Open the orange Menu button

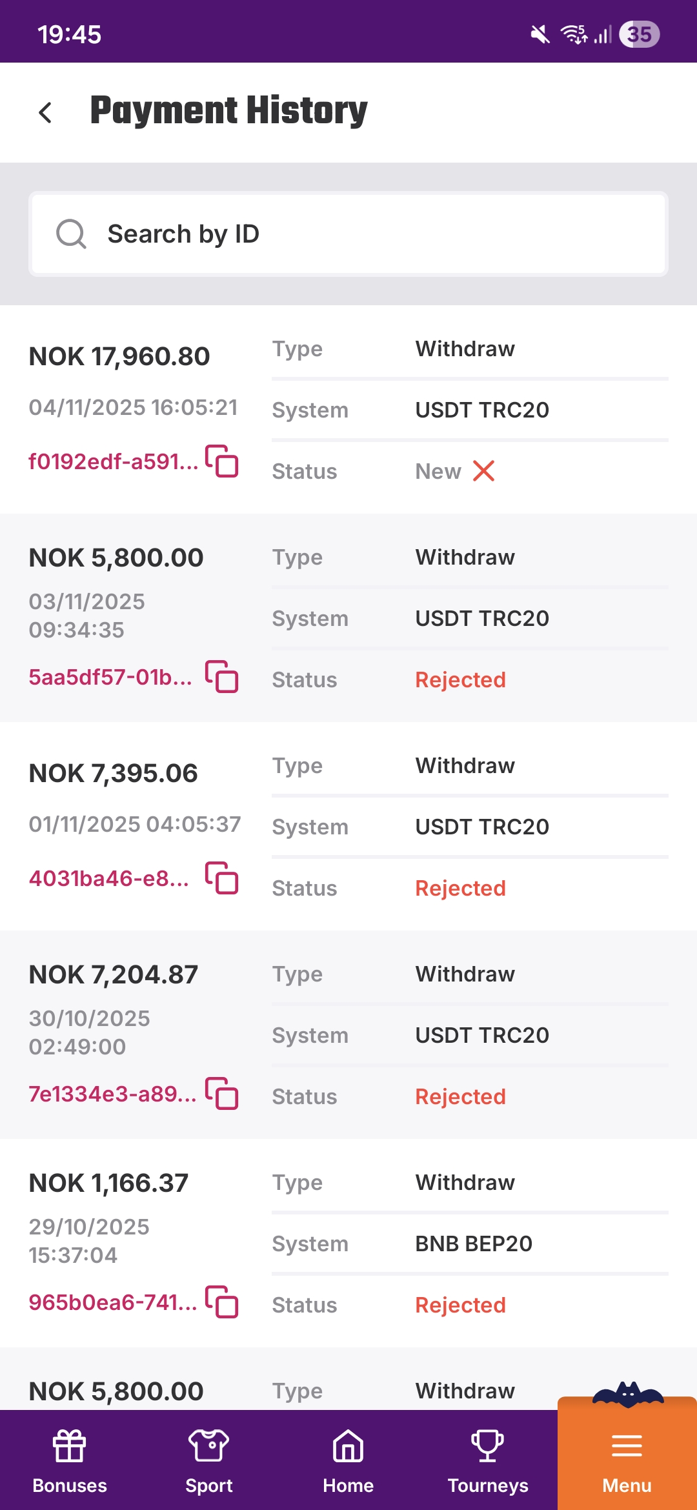pos(627,1460)
